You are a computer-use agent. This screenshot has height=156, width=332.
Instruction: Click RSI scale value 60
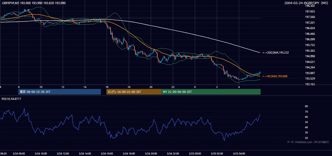tap(306, 117)
